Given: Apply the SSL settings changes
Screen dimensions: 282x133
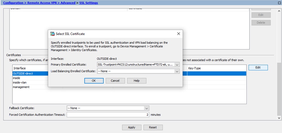Looking at the screenshot, I should pos(132,127).
